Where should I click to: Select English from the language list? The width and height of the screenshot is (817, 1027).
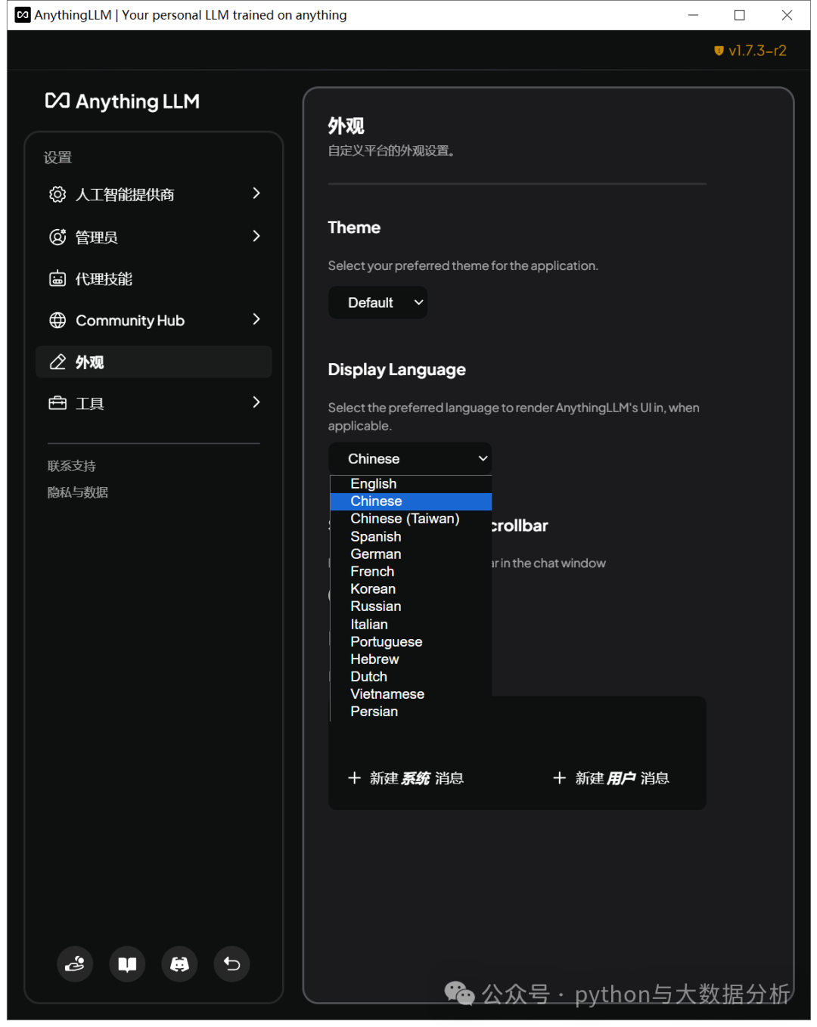point(374,484)
